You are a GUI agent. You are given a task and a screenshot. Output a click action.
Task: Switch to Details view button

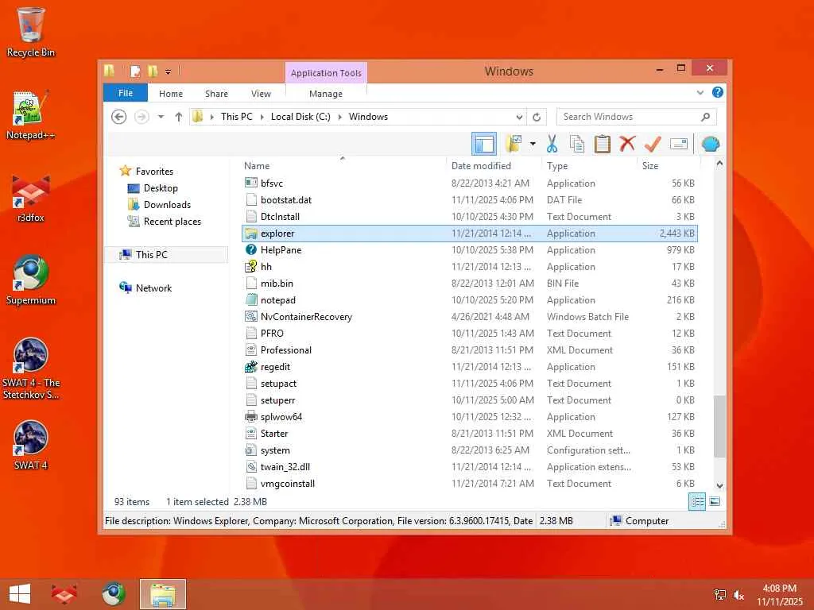[696, 502]
